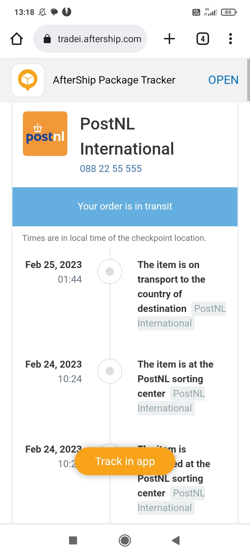Select the Feb 24 10:24 timeline marker

click(x=110, y=371)
